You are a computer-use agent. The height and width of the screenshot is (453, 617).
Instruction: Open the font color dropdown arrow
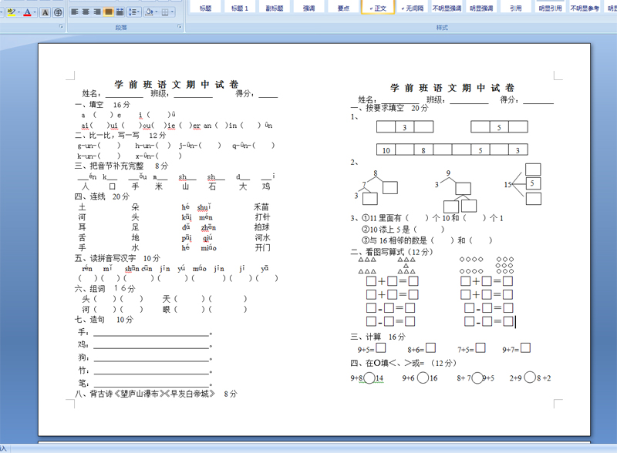point(35,12)
